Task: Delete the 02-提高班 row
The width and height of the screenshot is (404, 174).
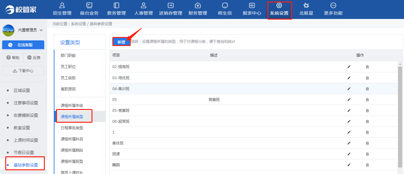Action: tap(367, 67)
